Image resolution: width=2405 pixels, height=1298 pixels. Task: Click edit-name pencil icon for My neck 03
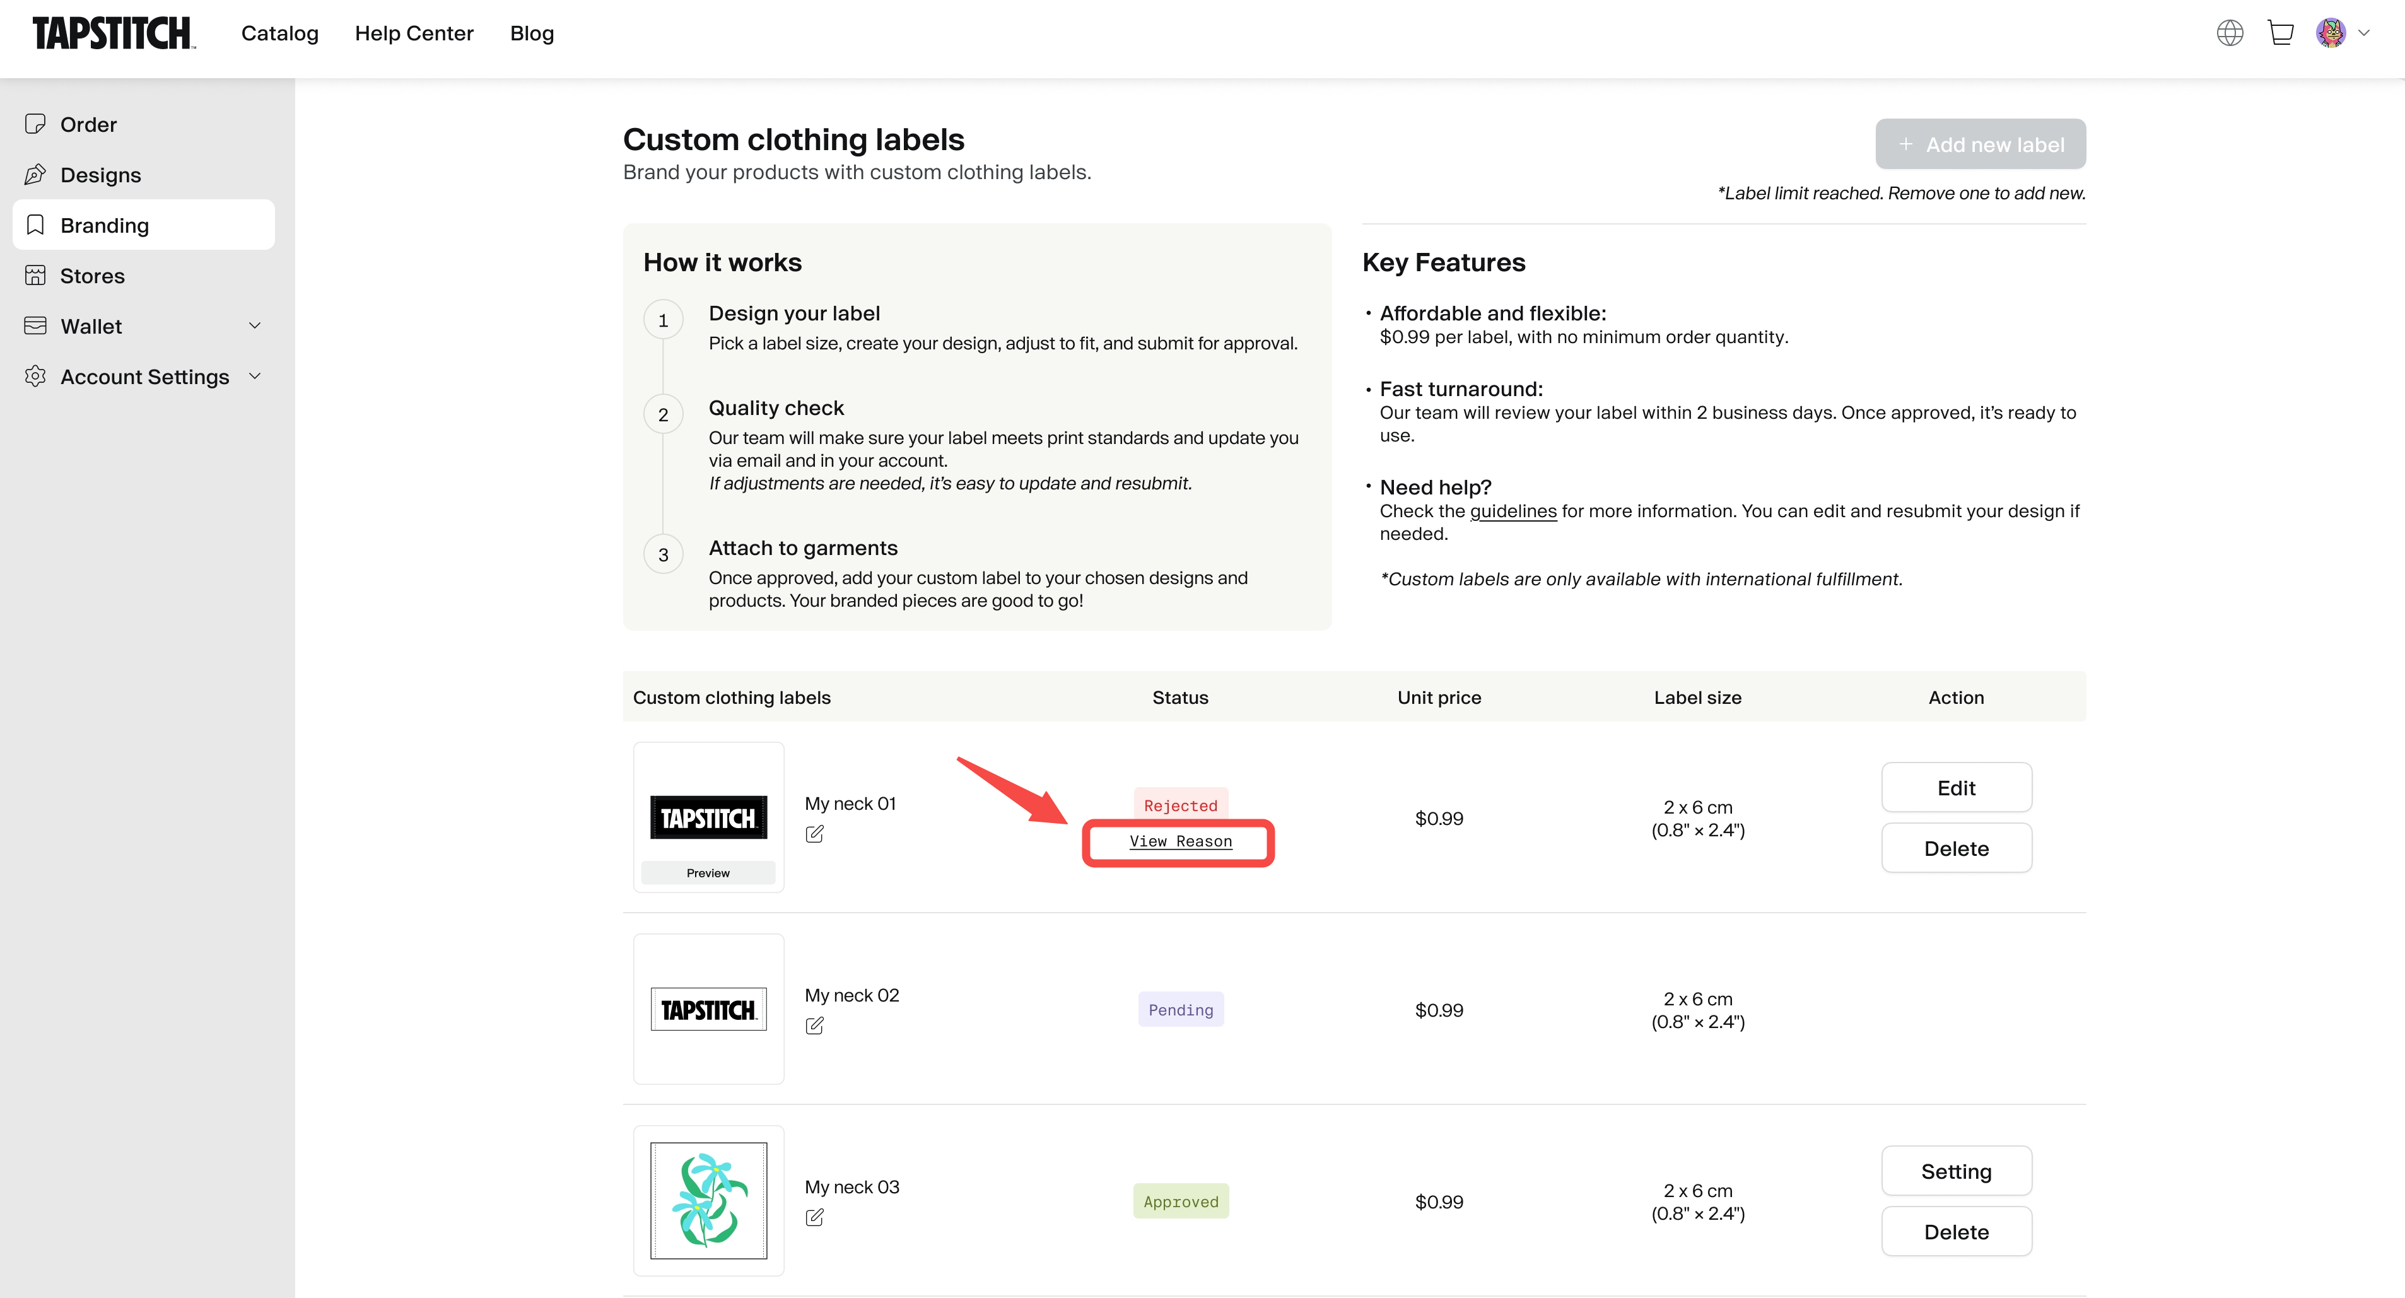coord(814,1217)
